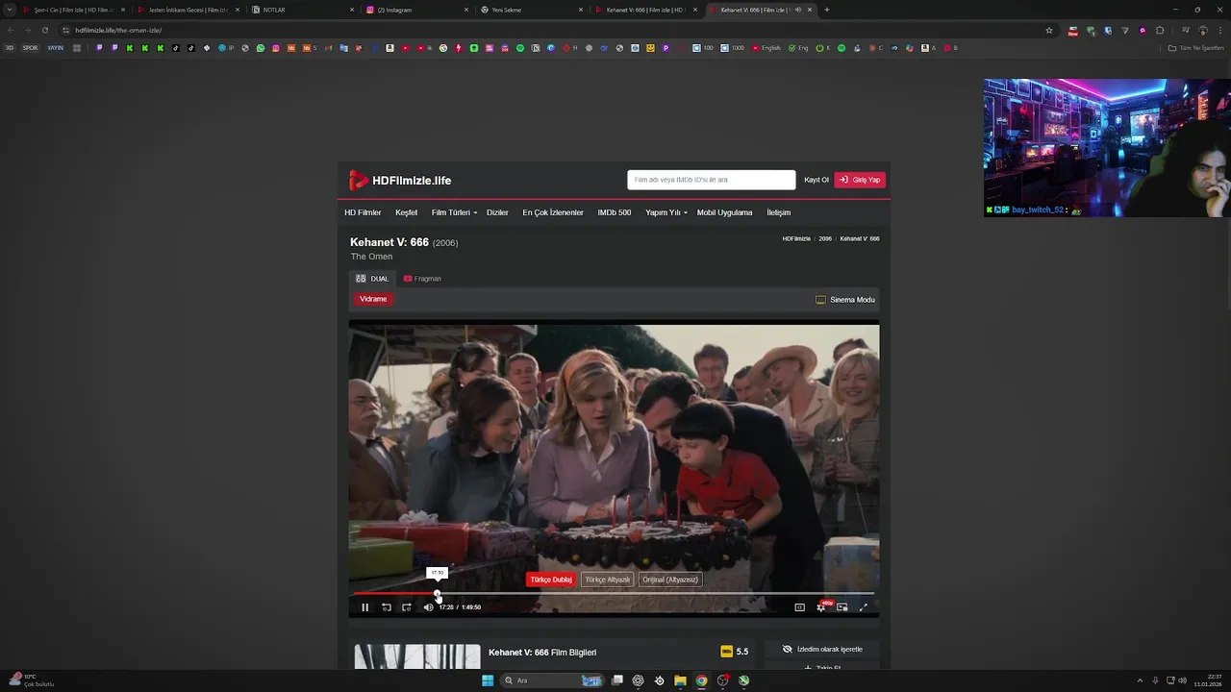Select Türkçe Altyazılı option
This screenshot has height=692, width=1231.
coord(607,580)
